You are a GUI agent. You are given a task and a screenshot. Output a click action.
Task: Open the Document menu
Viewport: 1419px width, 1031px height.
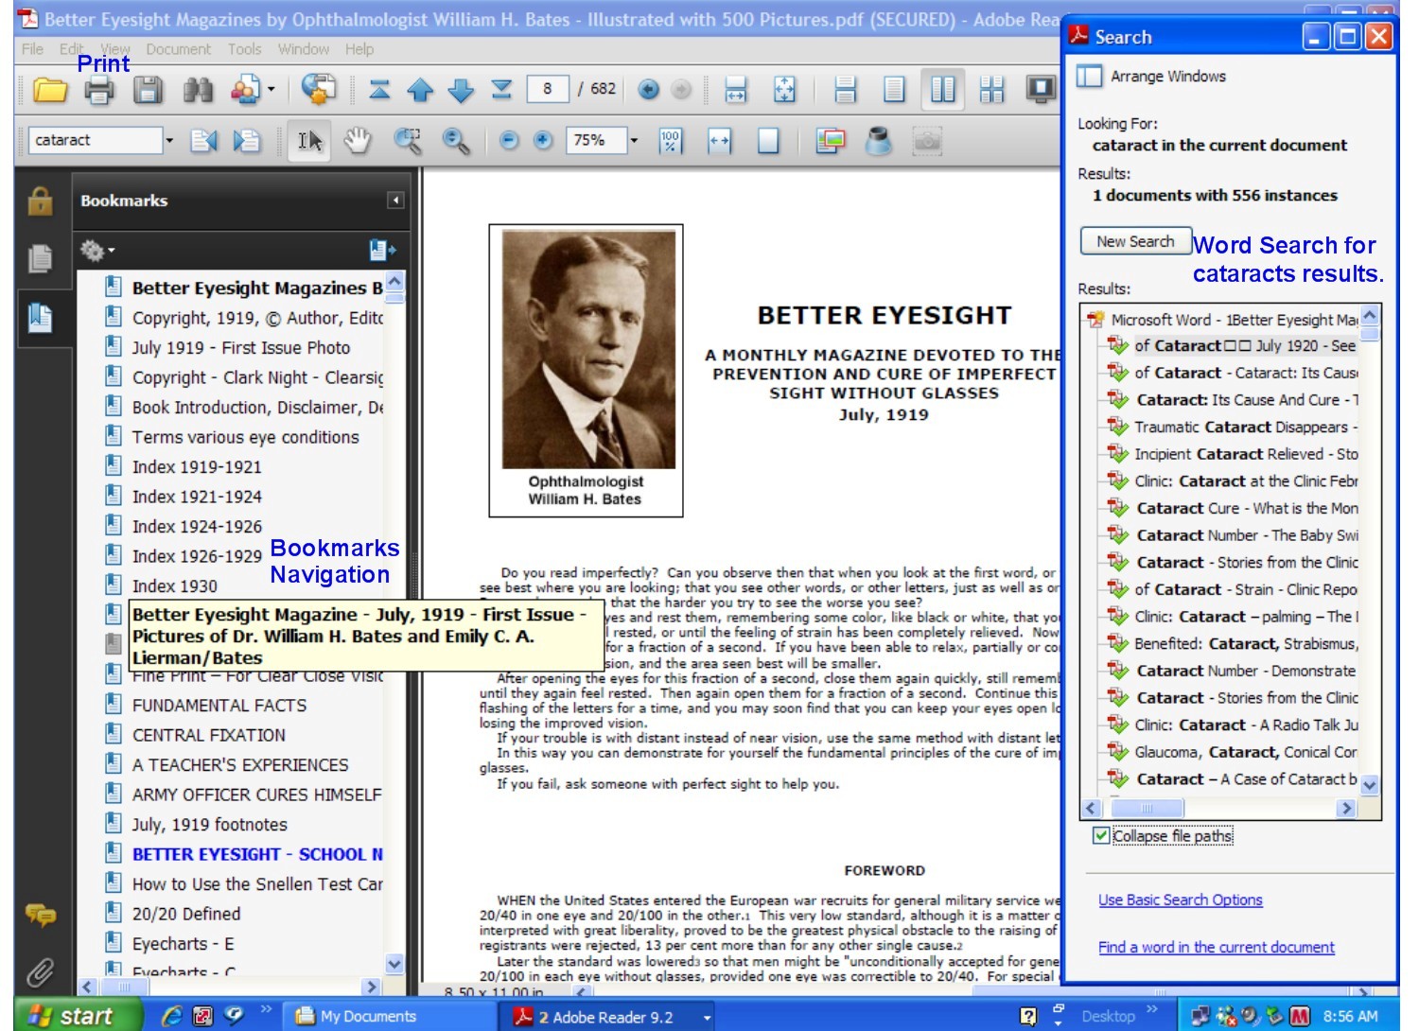pos(178,49)
